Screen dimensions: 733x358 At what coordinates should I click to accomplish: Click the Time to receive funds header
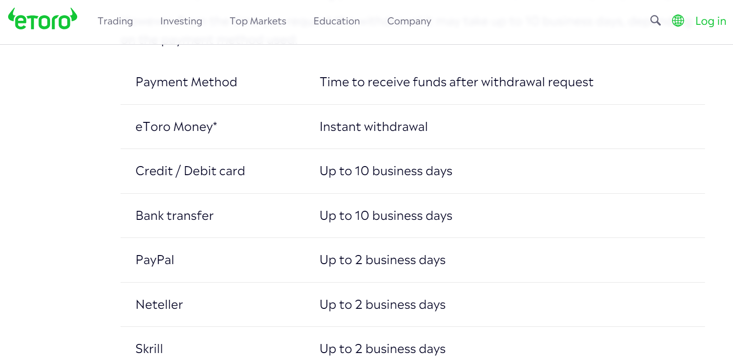[x=456, y=82]
